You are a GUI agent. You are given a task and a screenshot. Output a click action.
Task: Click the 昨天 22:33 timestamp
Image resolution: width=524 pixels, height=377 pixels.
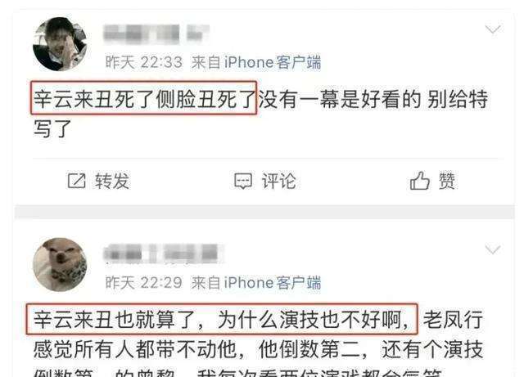tap(144, 62)
